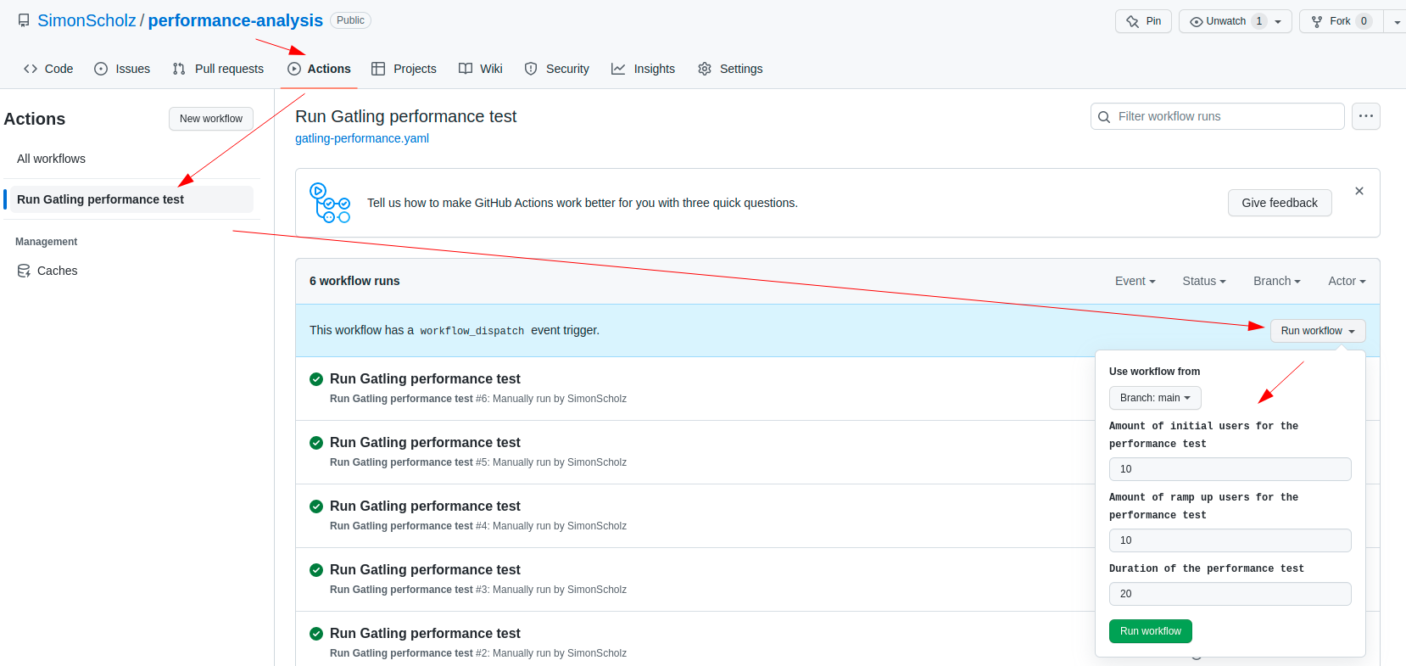This screenshot has width=1406, height=666.
Task: Click the Filter workflow runs search field
Action: pos(1218,116)
